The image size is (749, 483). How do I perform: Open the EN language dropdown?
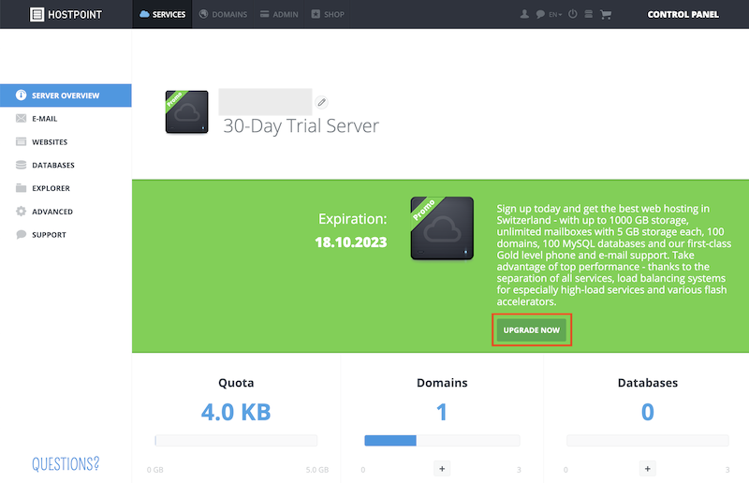point(555,14)
